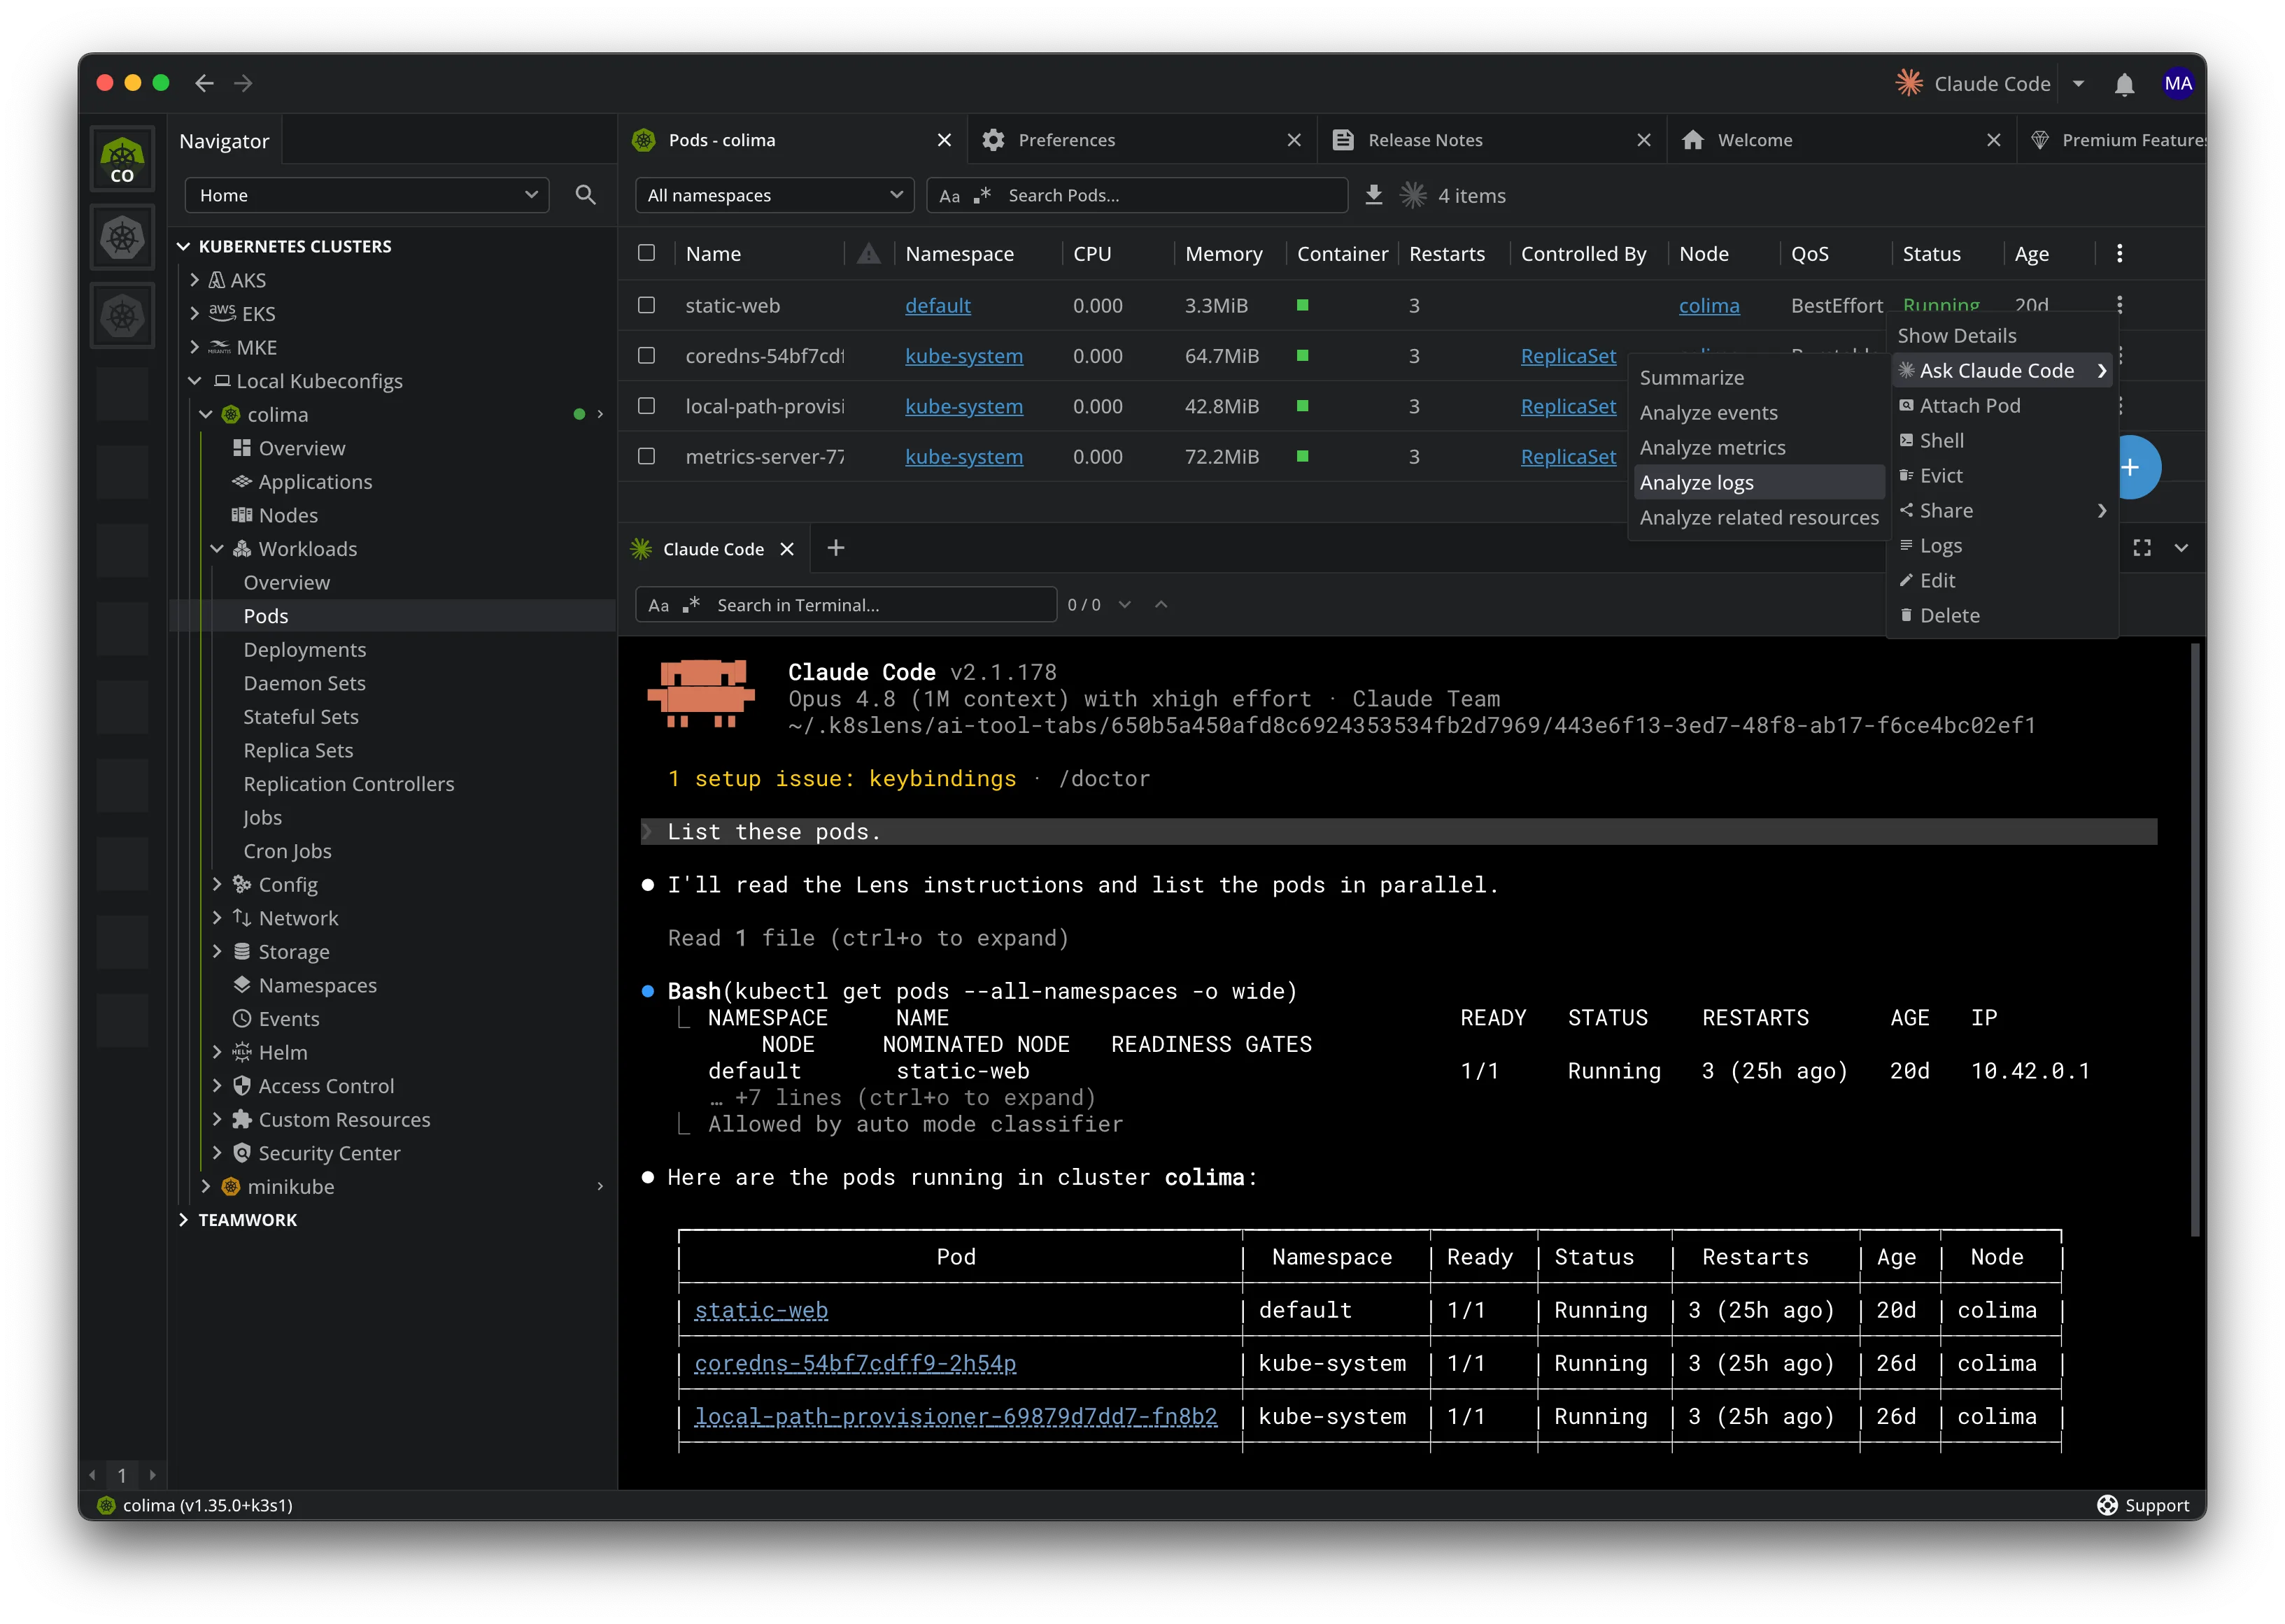
Task: Switch to the Welcome tab
Action: click(1842, 140)
